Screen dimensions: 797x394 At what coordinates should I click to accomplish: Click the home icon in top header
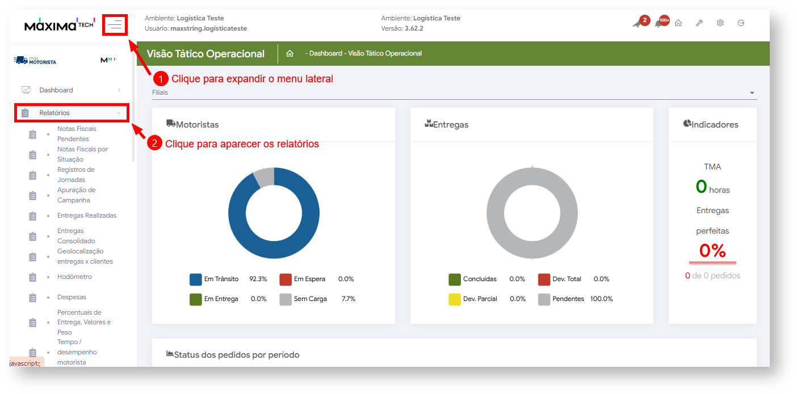point(678,23)
